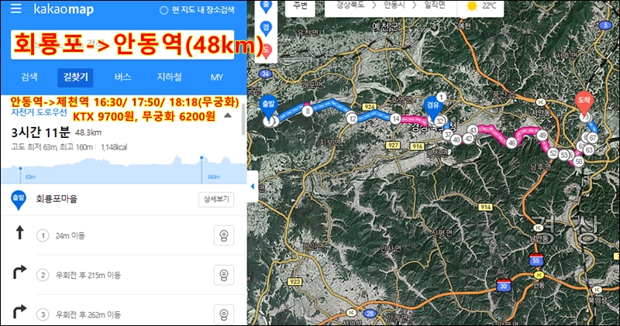
Task: Click the sunny weather icon
Action: pyautogui.click(x=471, y=6)
